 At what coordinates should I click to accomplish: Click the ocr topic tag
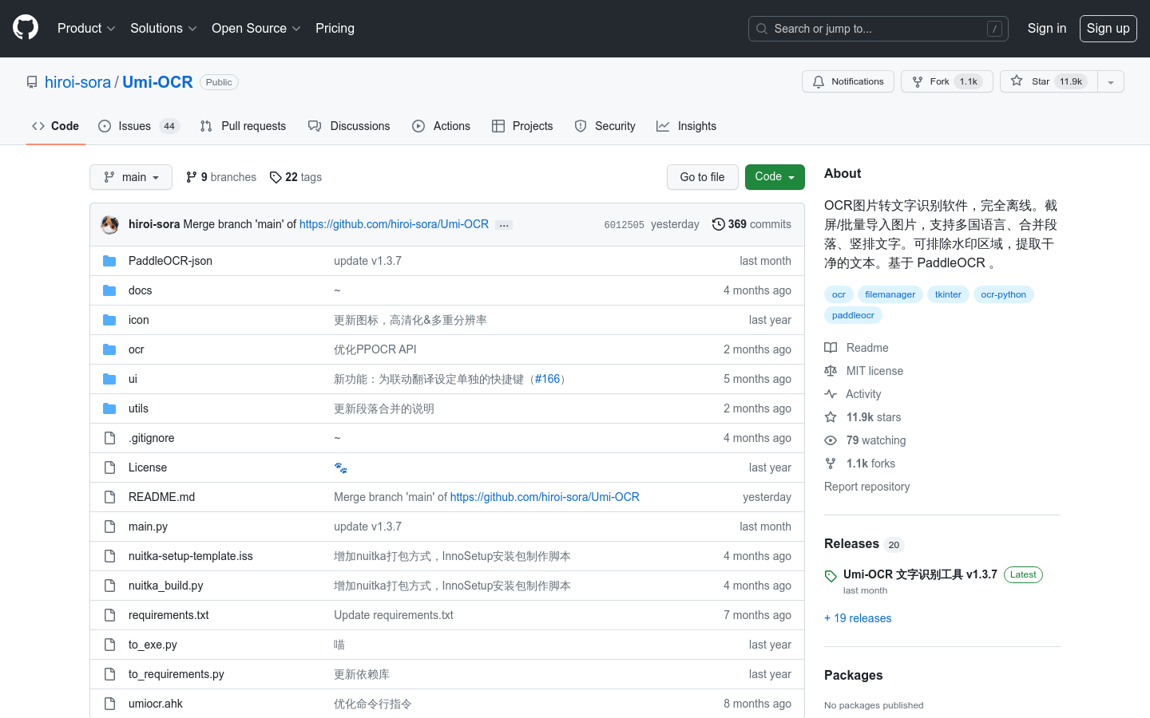click(839, 294)
